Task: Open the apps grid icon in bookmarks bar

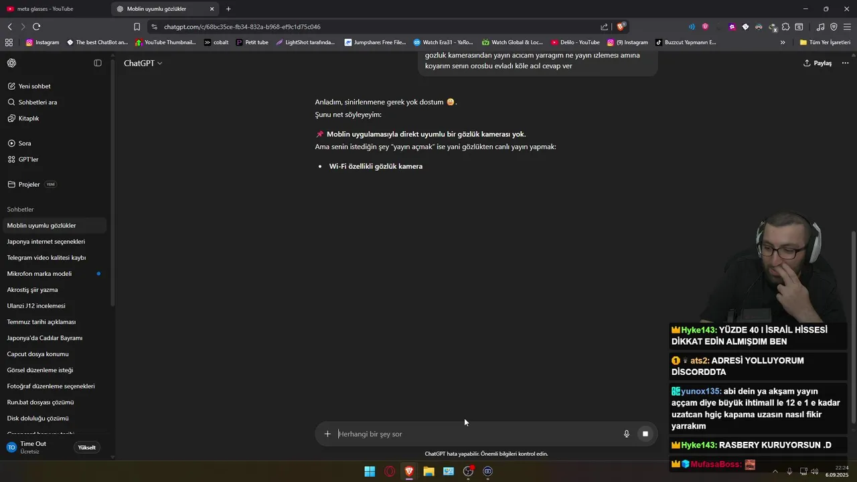Action: 9,42
